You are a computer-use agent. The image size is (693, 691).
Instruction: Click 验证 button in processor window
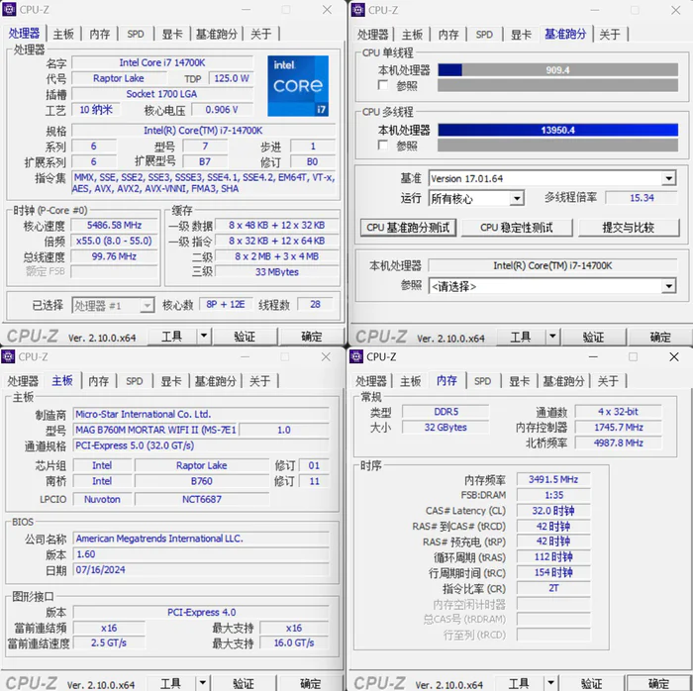pyautogui.click(x=245, y=337)
